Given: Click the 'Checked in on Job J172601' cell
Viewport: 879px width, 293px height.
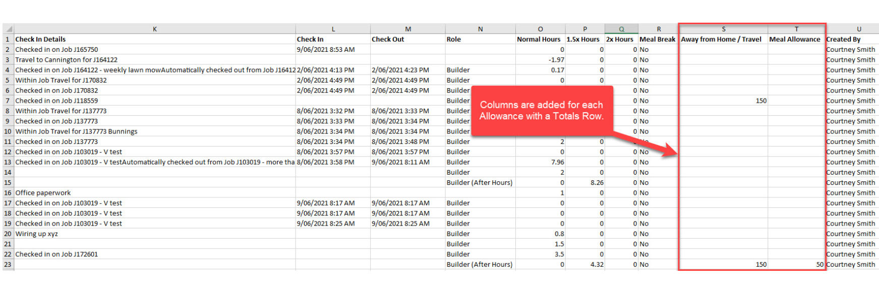Looking at the screenshot, I should point(56,254).
